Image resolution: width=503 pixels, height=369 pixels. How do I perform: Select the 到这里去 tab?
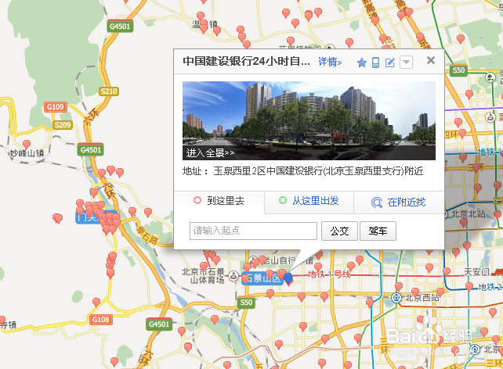219,201
